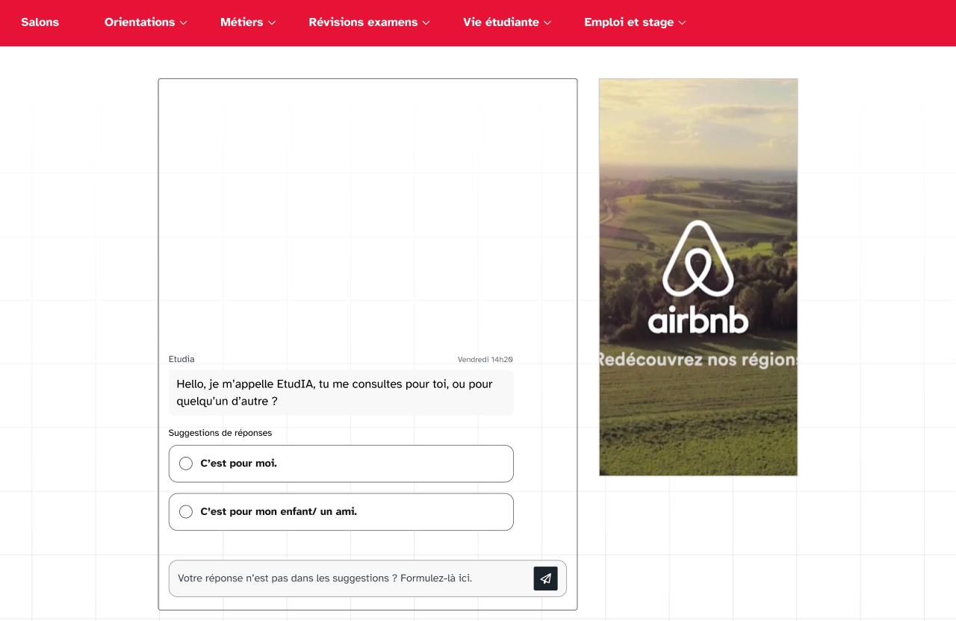Click the EtudIA greeting message bubble

coord(341,393)
